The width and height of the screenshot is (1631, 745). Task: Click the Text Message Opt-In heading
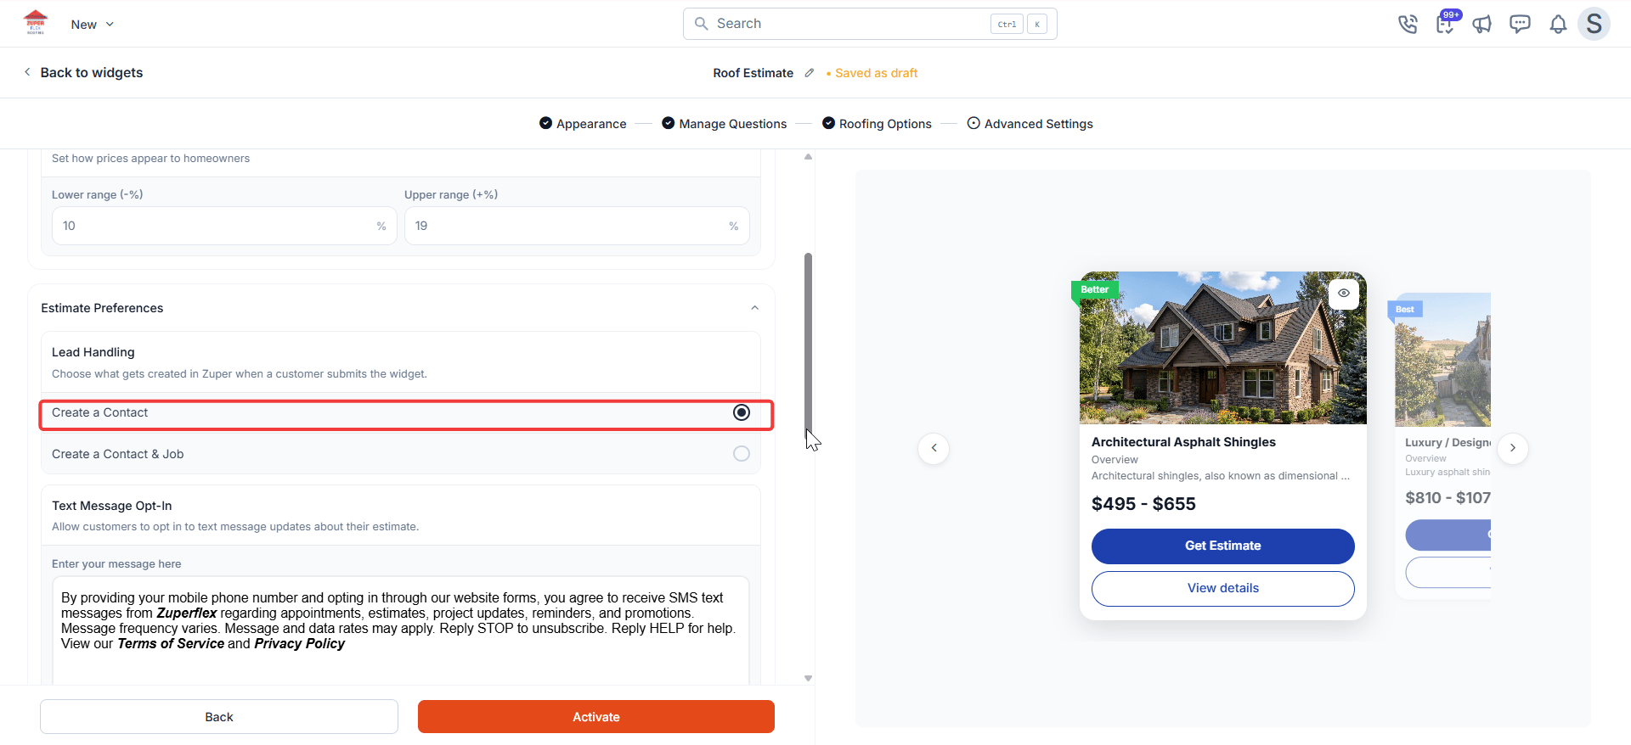click(x=112, y=506)
